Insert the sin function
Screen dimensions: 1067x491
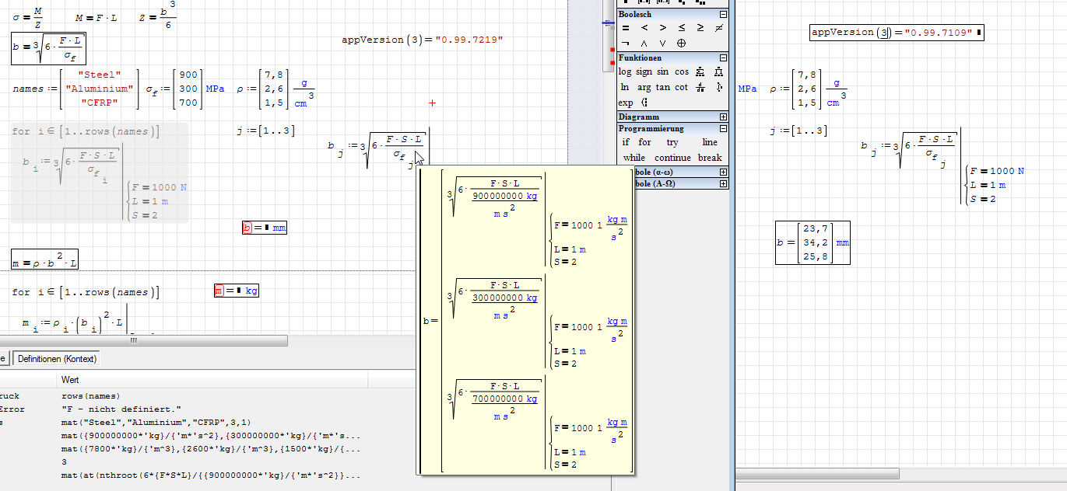coord(662,71)
